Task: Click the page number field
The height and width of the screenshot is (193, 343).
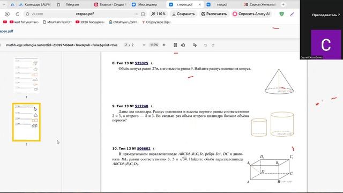Action: click(126, 45)
